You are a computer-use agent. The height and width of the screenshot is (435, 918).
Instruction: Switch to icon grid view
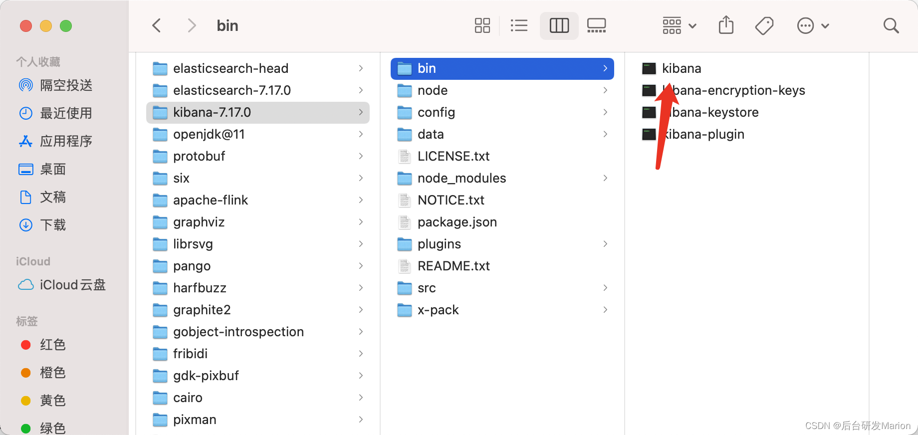(x=482, y=25)
